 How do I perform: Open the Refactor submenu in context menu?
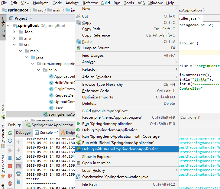127,69
